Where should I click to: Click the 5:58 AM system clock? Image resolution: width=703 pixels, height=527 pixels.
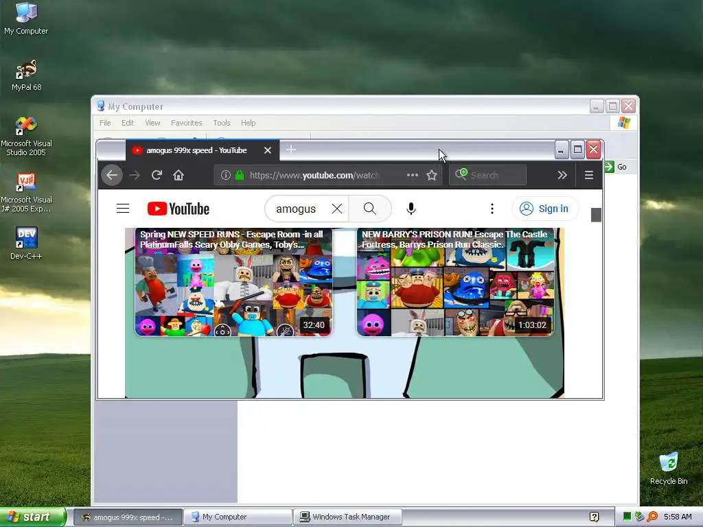click(678, 517)
